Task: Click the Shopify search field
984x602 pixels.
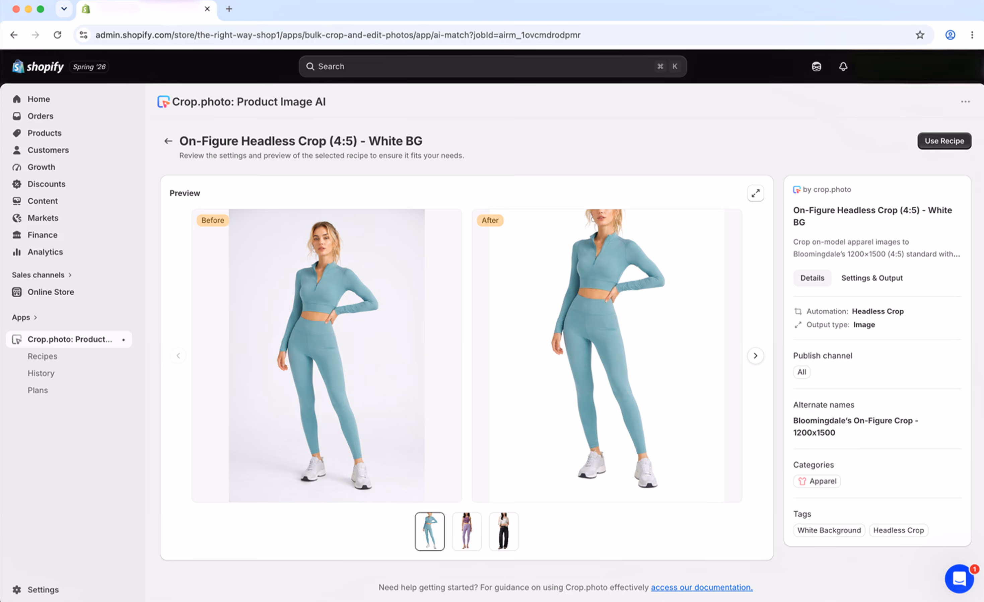Action: (x=493, y=66)
